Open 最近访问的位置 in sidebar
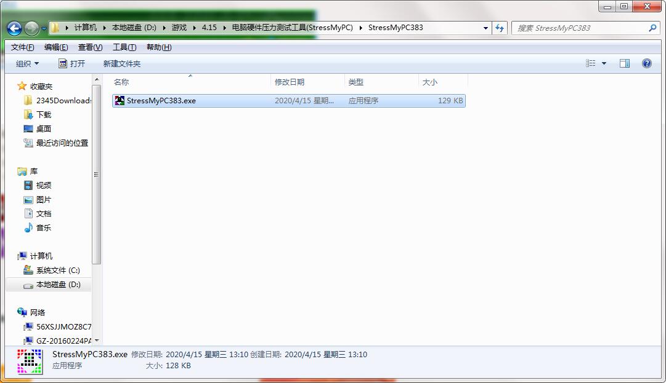 [x=56, y=143]
